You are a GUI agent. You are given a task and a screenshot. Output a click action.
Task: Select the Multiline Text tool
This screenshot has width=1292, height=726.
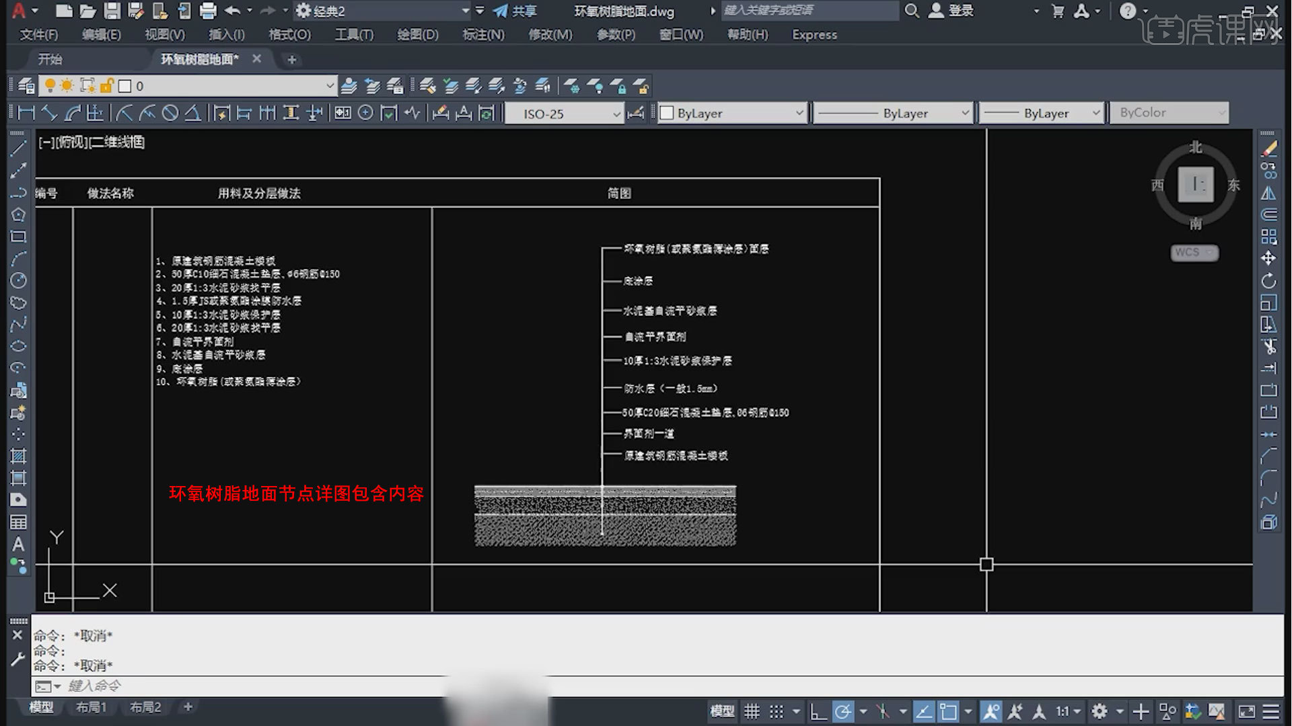tap(18, 544)
